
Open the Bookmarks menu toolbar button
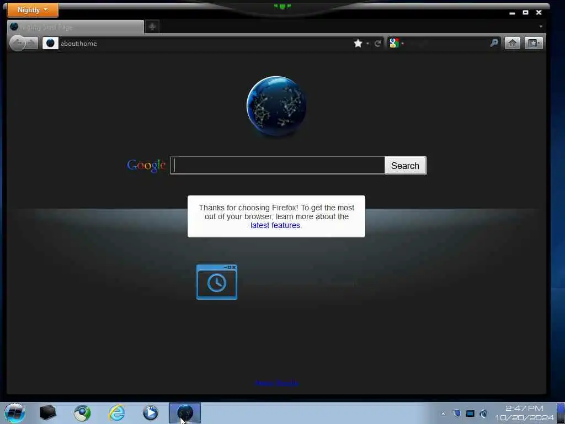pyautogui.click(x=534, y=43)
